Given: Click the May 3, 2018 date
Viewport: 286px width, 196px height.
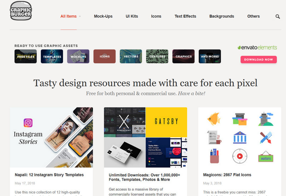Looking at the screenshot, I should tap(212, 183).
